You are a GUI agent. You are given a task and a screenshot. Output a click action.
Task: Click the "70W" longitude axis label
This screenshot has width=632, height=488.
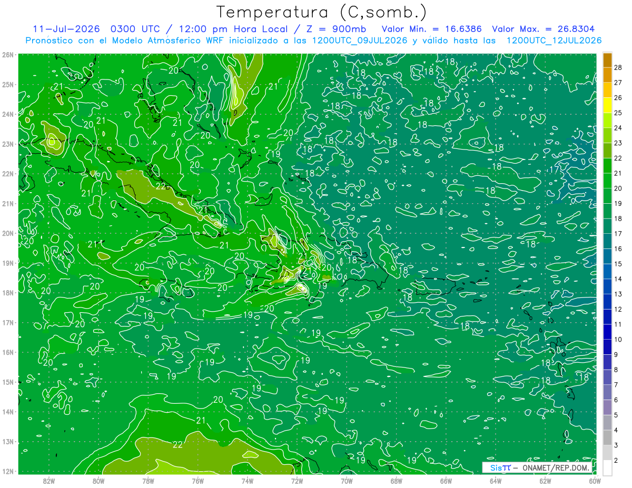(347, 481)
